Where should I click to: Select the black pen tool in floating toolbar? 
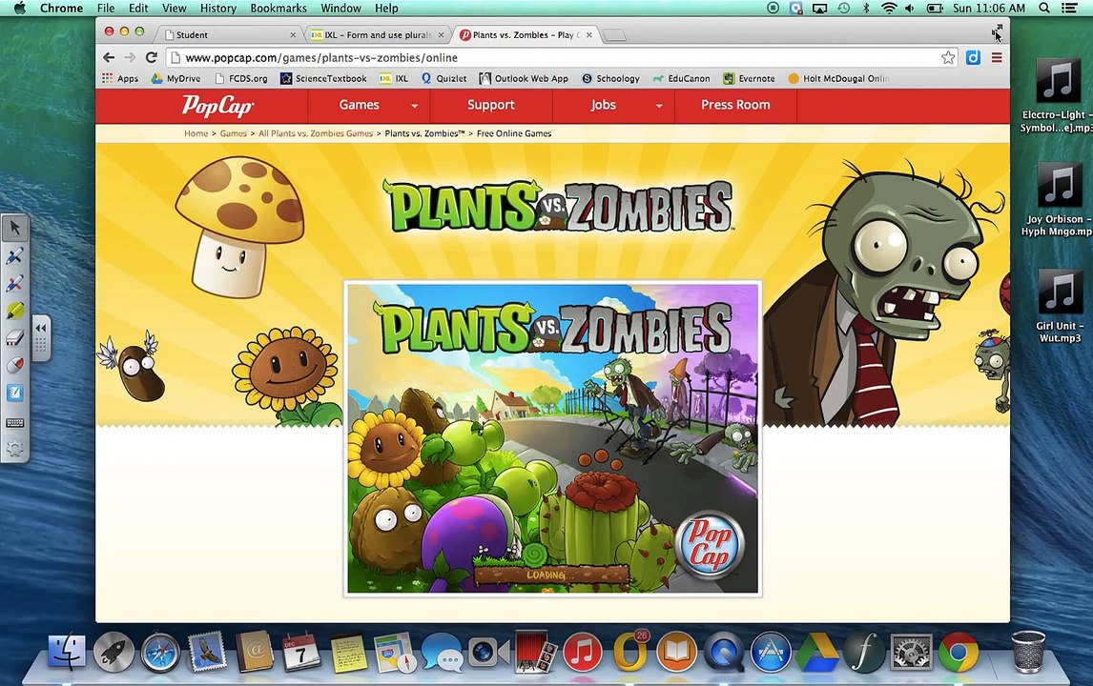(14, 256)
